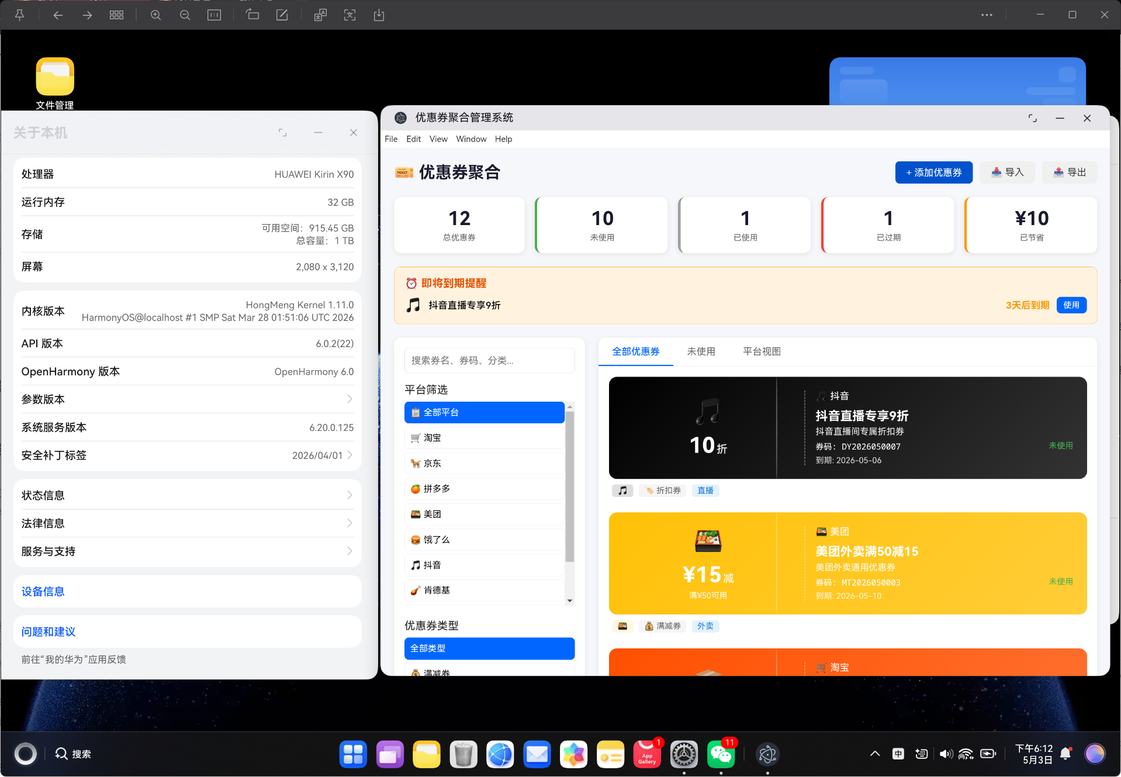Click the 添加优惠券 button
1121x777 pixels.
pyautogui.click(x=933, y=172)
